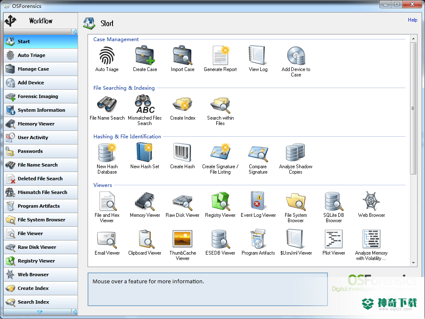Open the Auto Triage fingerprint icon in Case Management
This screenshot has height=319, width=425.
pos(107,56)
